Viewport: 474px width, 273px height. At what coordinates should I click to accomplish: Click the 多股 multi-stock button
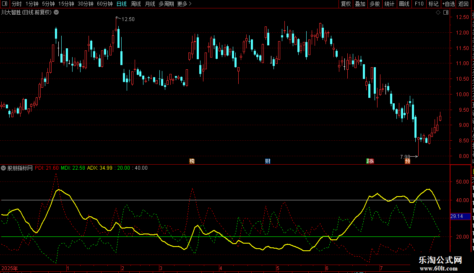pyautogui.click(x=375, y=4)
